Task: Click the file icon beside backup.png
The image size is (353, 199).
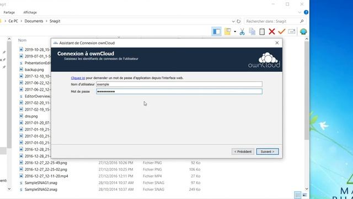Action: coord(21,70)
